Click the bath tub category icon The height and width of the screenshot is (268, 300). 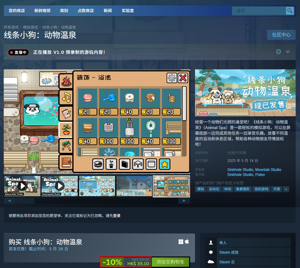tap(98, 164)
